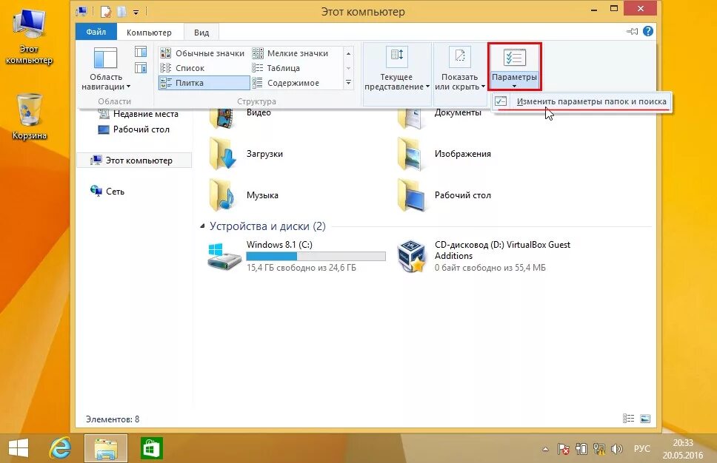The image size is (717, 463).
Task: Toggle the preview pane icon
Action: [141, 52]
